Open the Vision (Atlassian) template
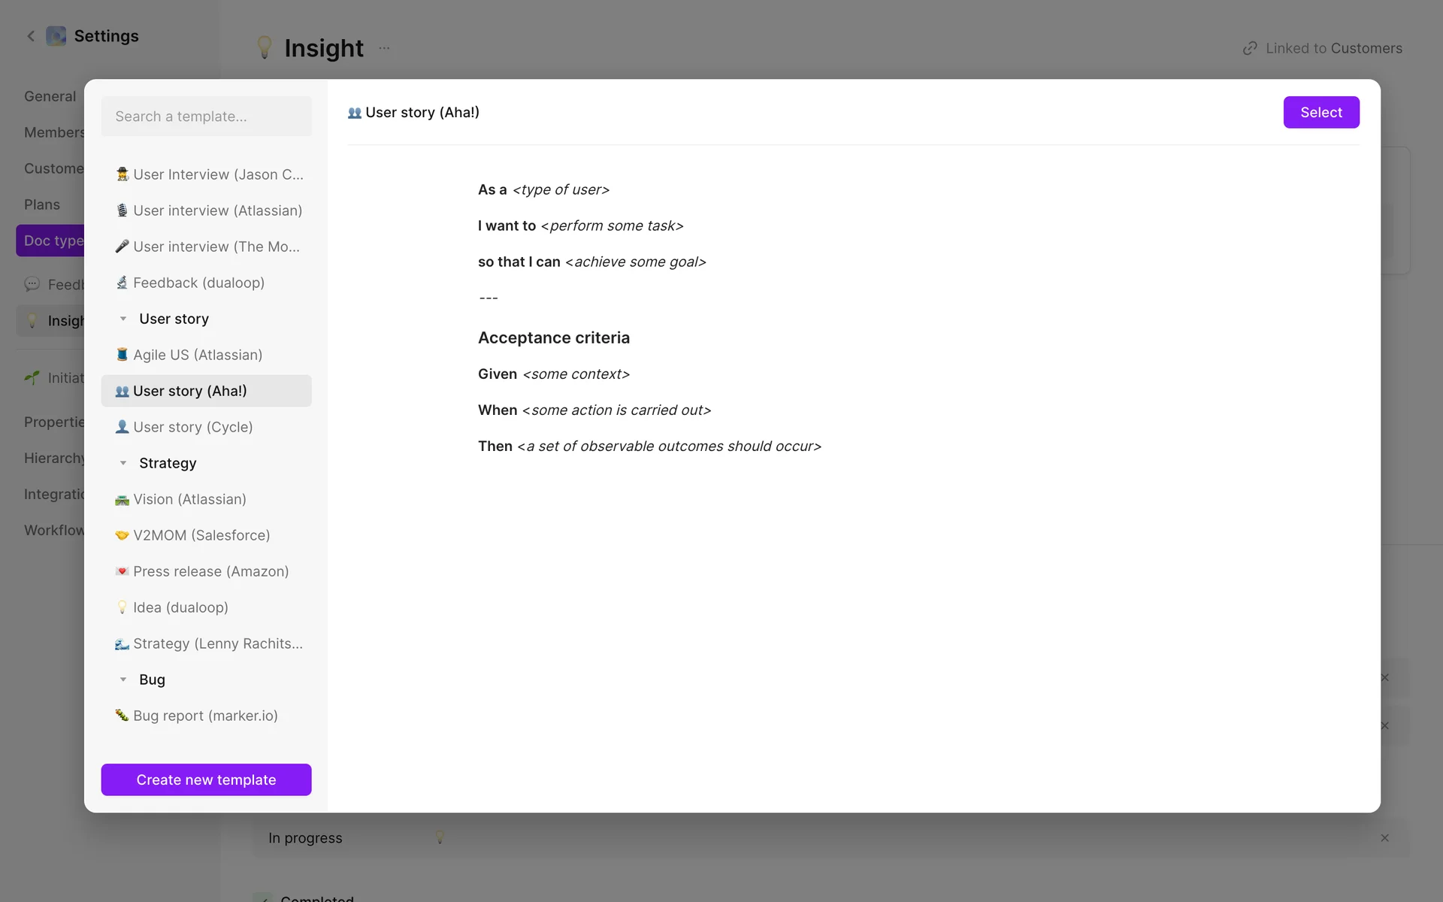 pos(189,499)
